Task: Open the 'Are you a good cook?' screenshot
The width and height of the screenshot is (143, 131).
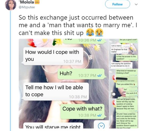Action: tap(124, 54)
